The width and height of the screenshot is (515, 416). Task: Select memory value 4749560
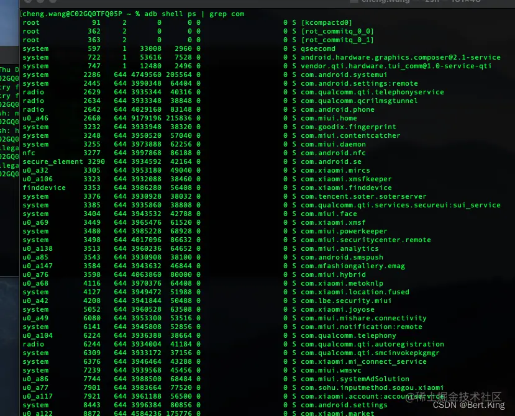[x=146, y=75]
